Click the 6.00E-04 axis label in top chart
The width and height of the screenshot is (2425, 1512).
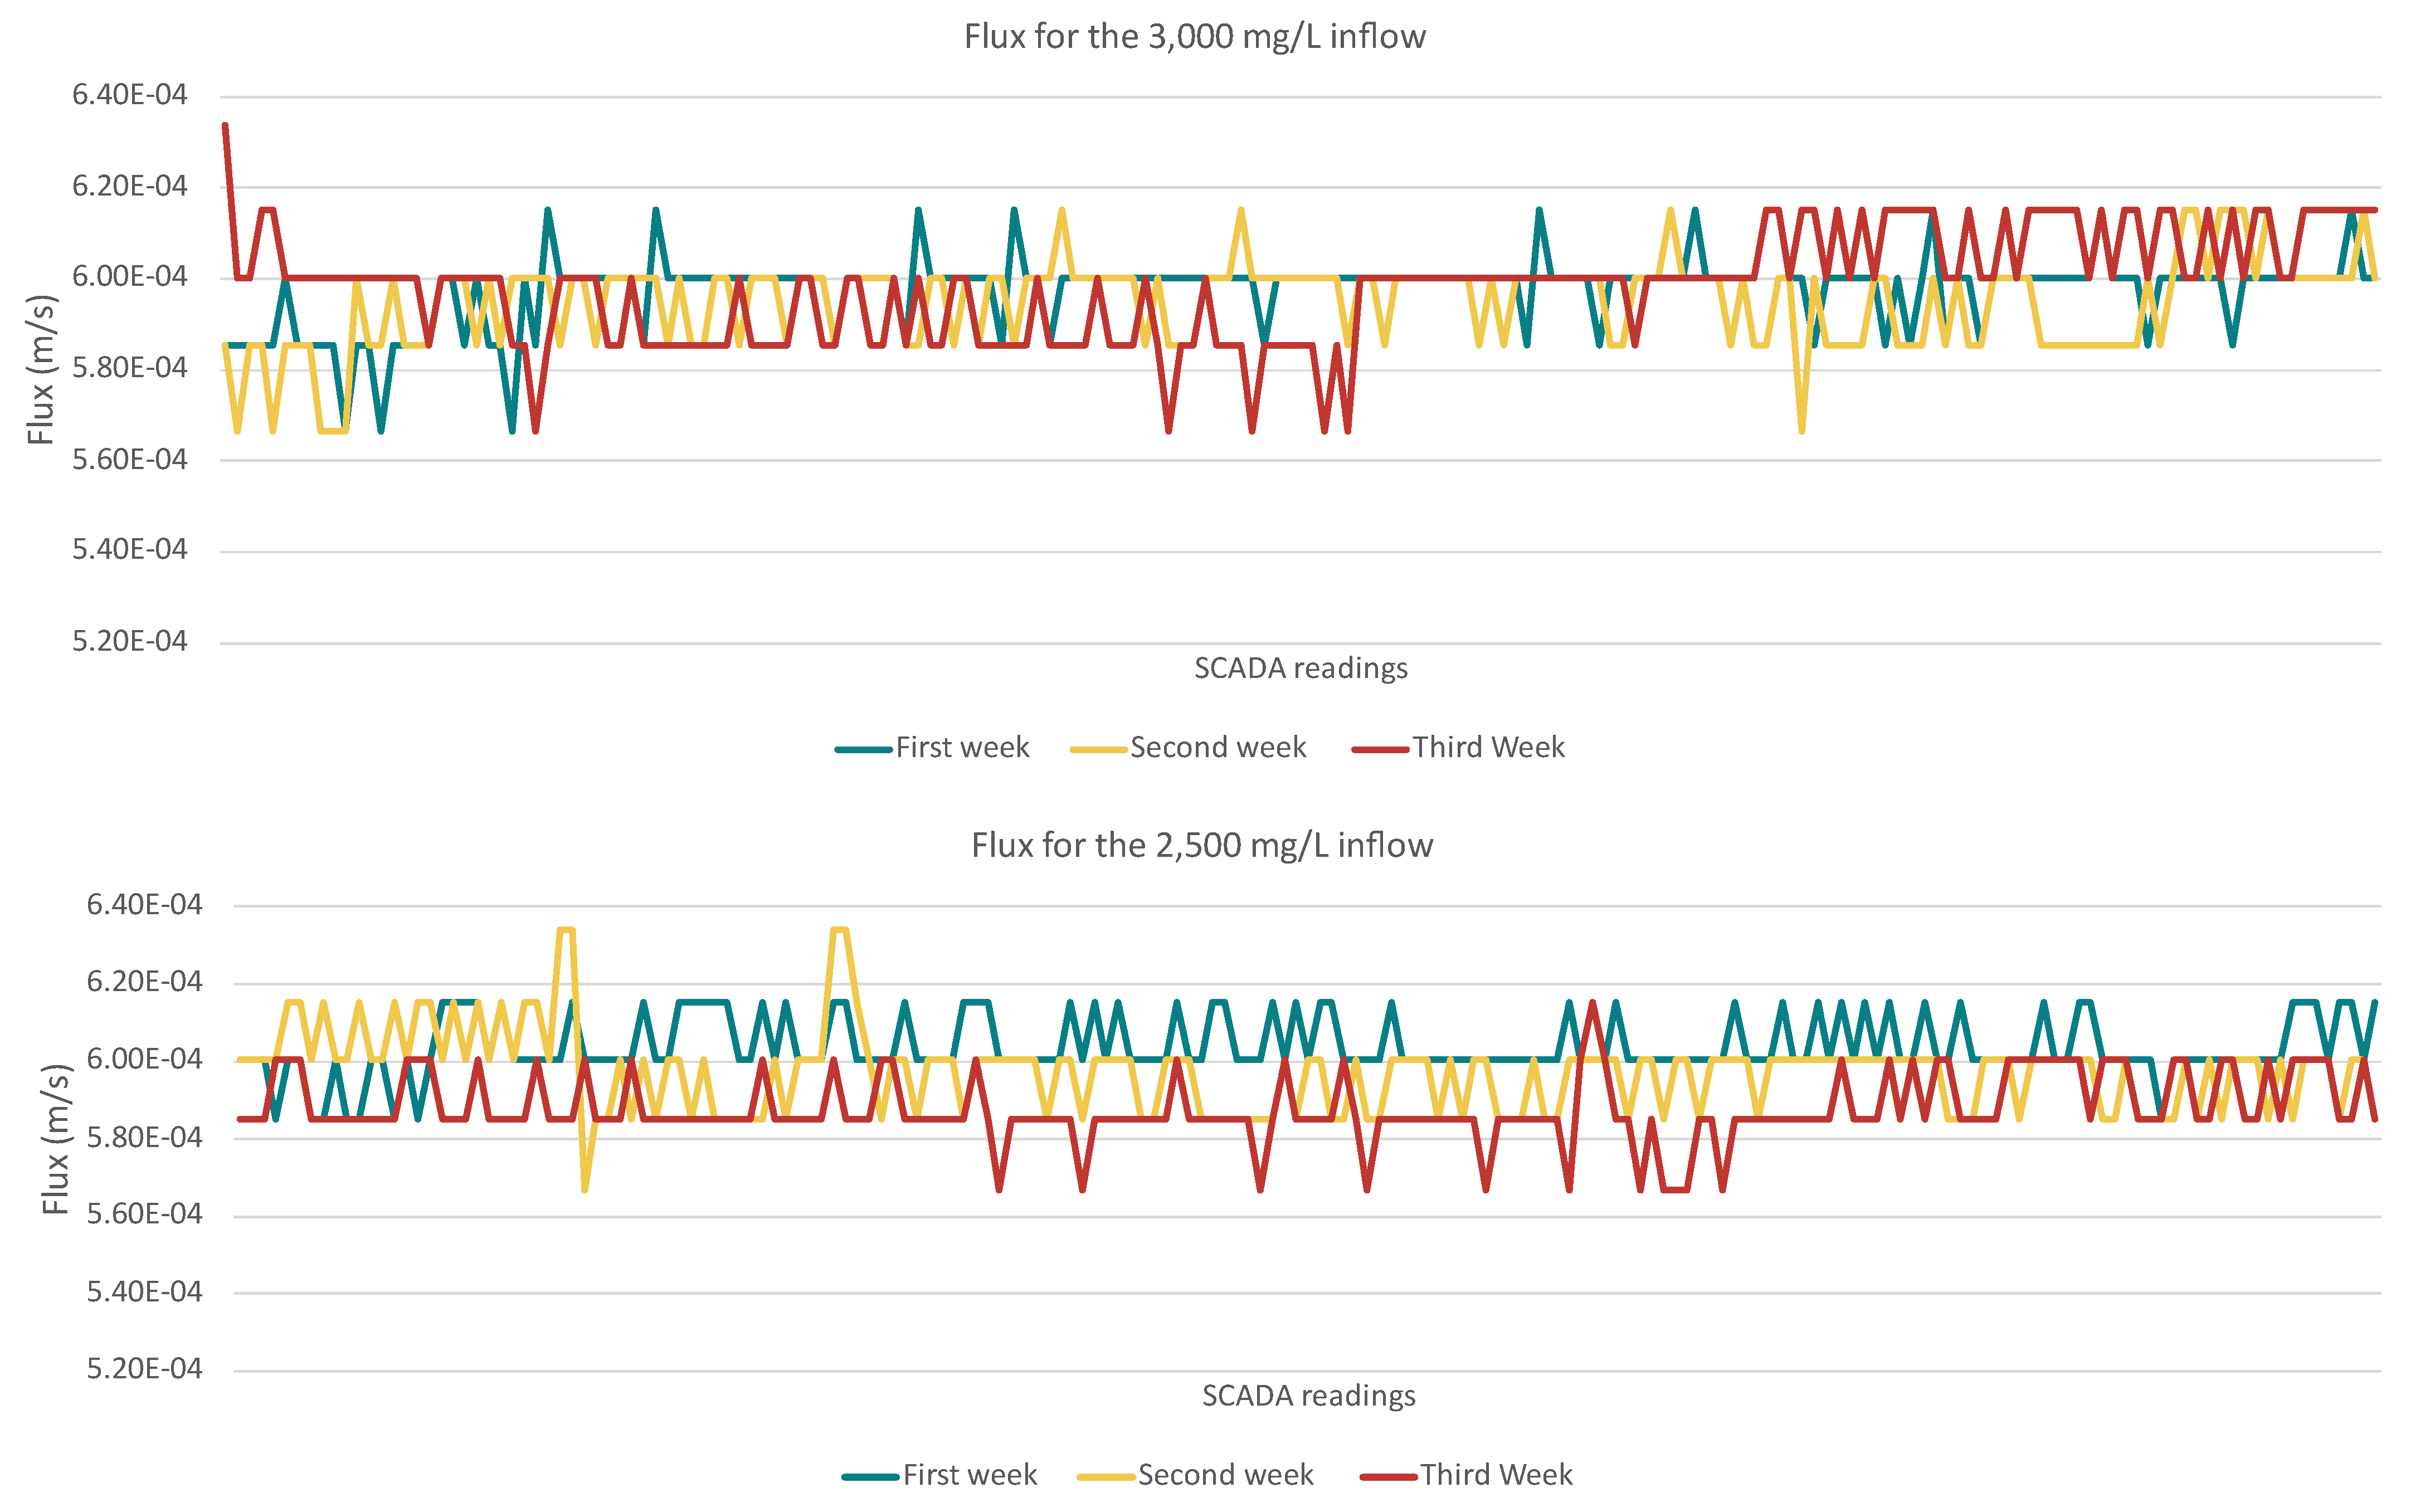coord(129,277)
